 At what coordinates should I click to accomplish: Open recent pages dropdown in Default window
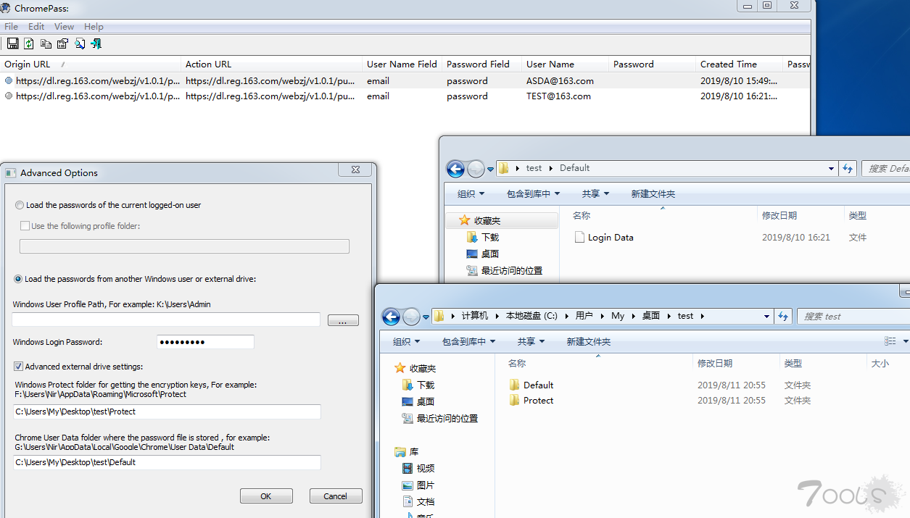tap(490, 170)
